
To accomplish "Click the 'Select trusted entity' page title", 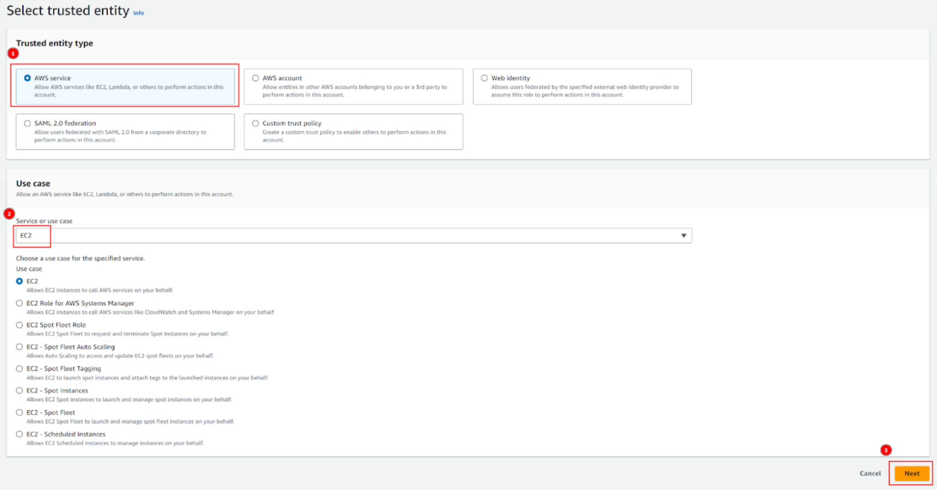I will 68,10.
